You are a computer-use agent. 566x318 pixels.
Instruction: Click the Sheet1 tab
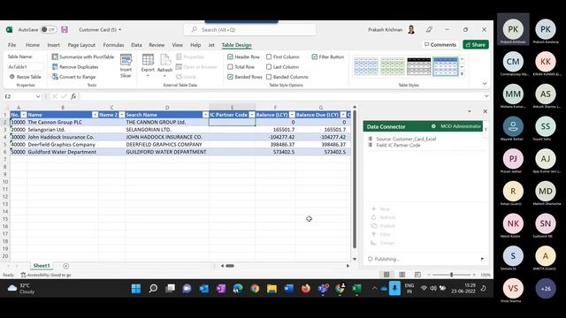pyautogui.click(x=42, y=266)
